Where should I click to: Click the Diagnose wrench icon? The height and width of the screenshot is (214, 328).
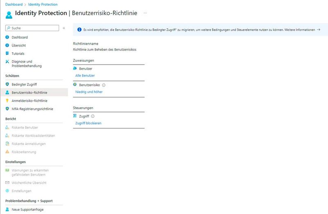(x=7, y=61)
